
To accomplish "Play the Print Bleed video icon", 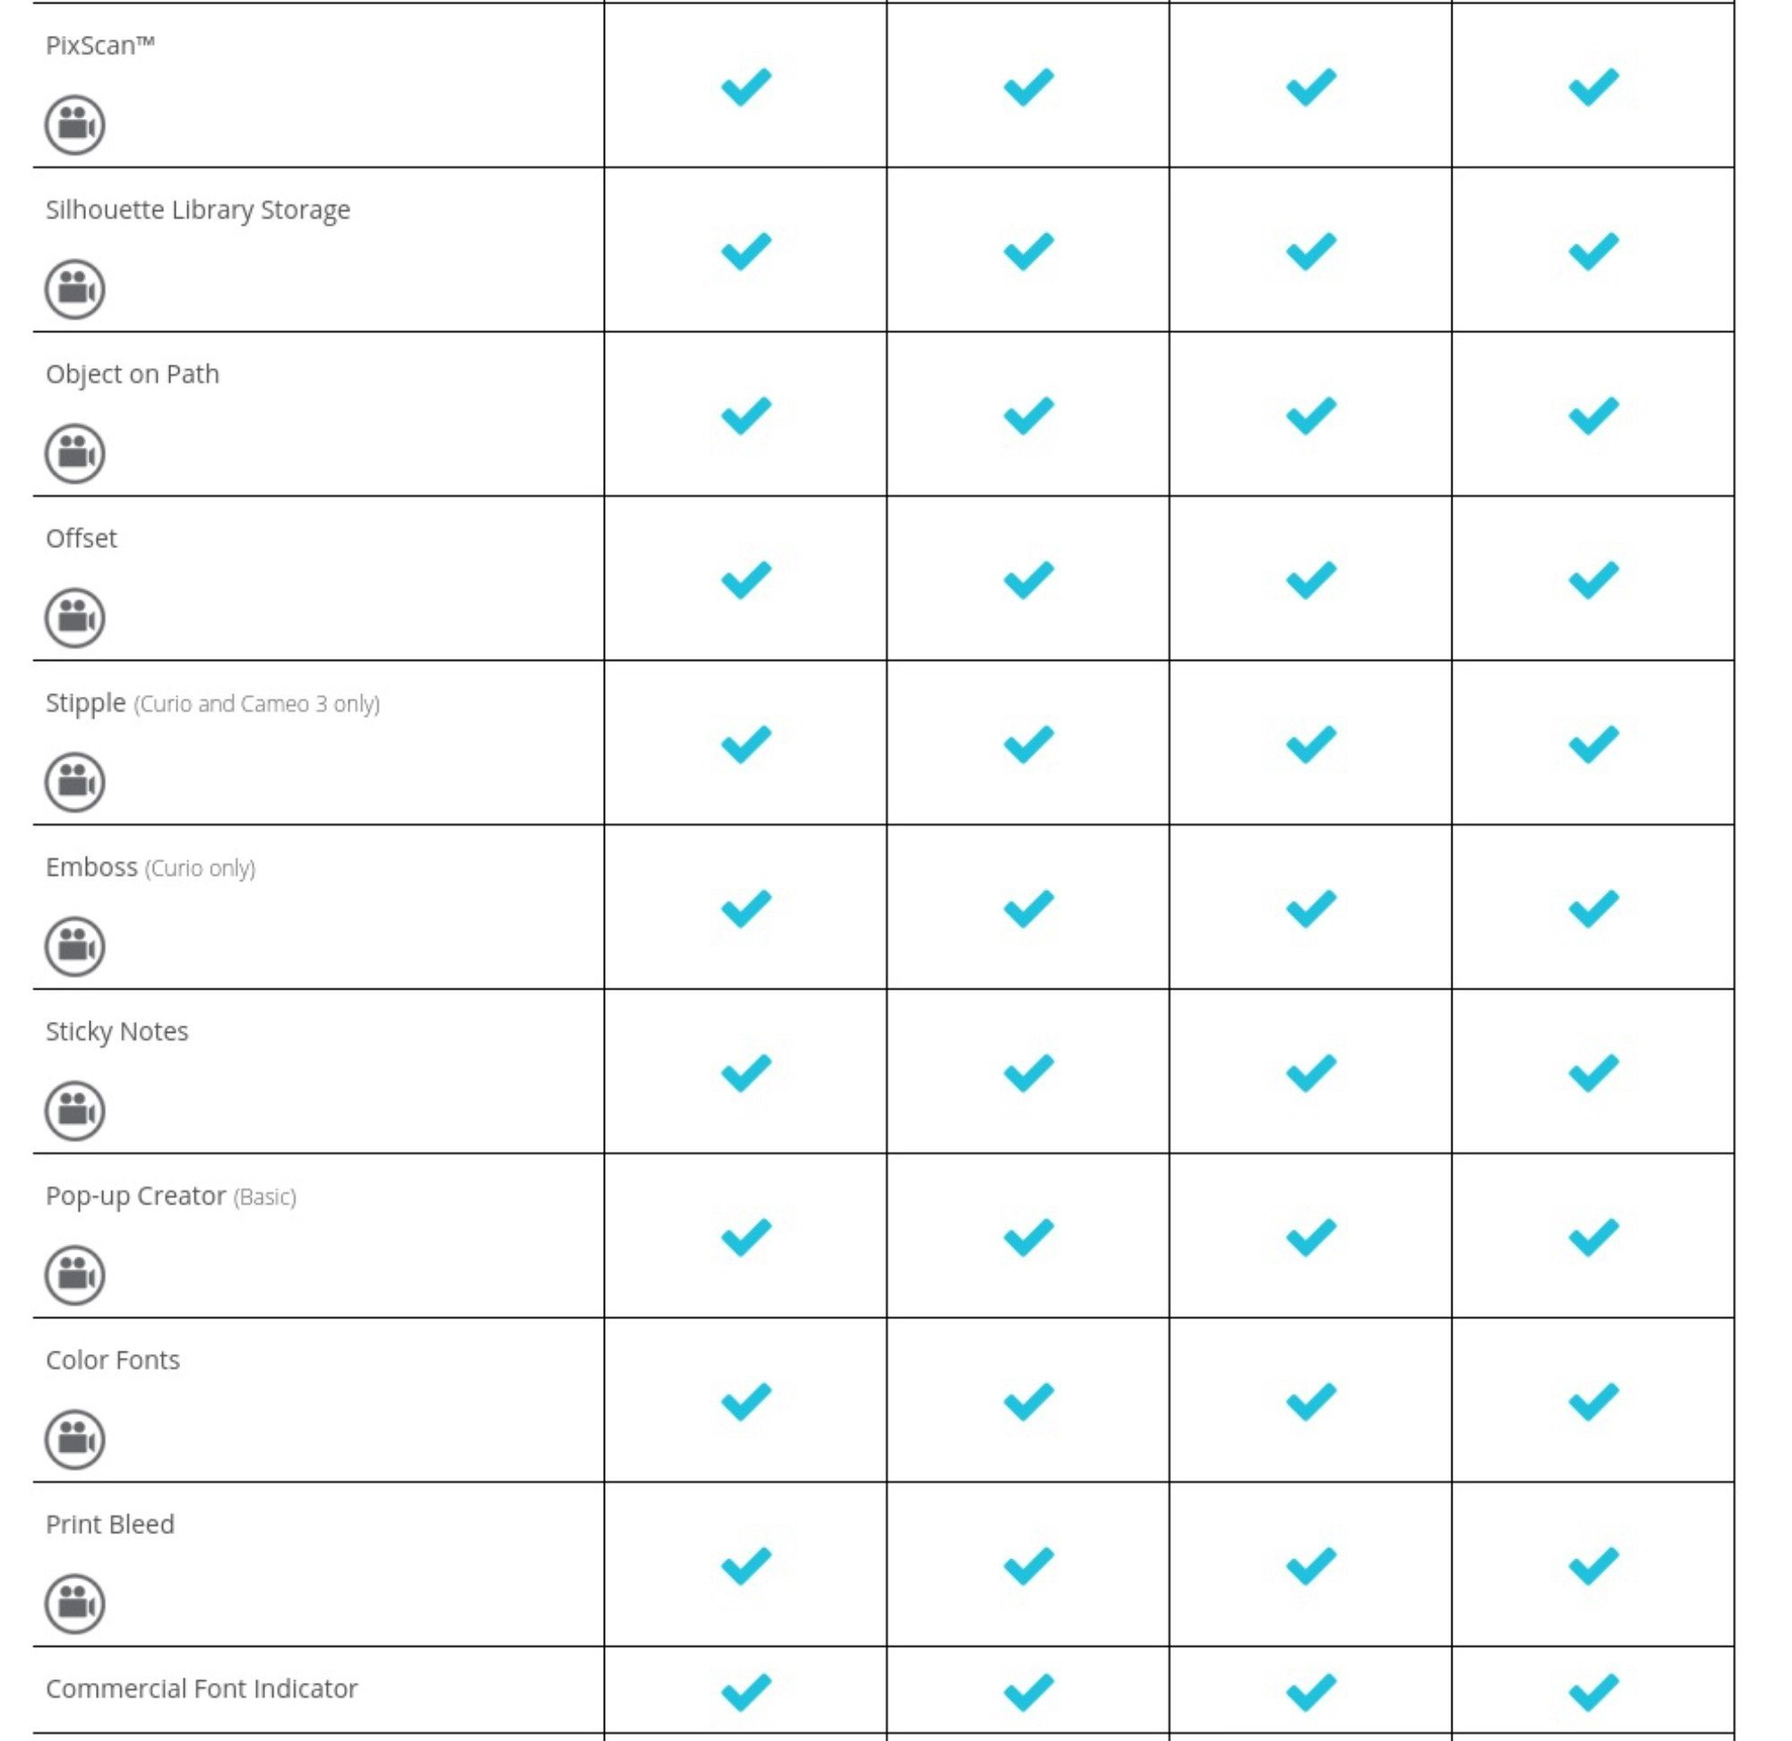I will [x=75, y=1604].
